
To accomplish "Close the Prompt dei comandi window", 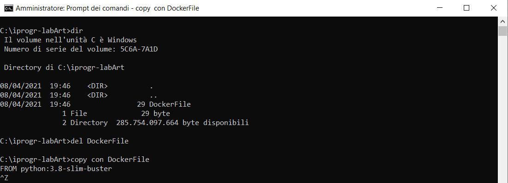I will (494, 8).
